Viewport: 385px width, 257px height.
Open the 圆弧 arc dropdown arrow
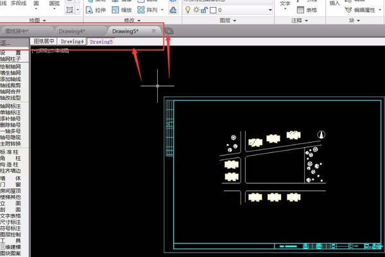(55, 9)
